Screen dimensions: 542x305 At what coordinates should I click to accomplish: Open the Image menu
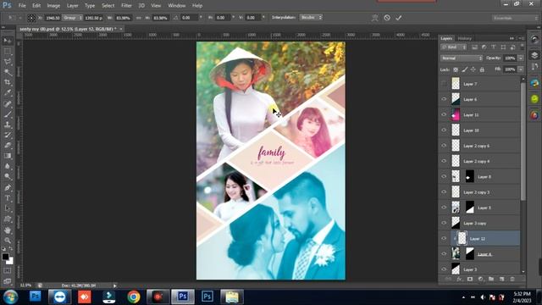click(x=53, y=6)
